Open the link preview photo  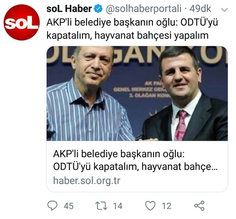pos(137,93)
